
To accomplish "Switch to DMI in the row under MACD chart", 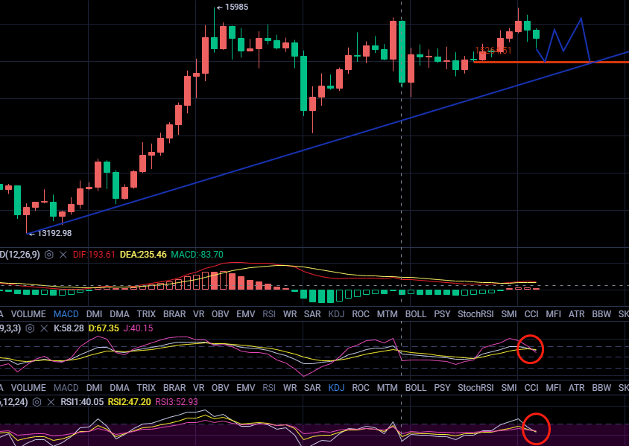I will click(94, 314).
